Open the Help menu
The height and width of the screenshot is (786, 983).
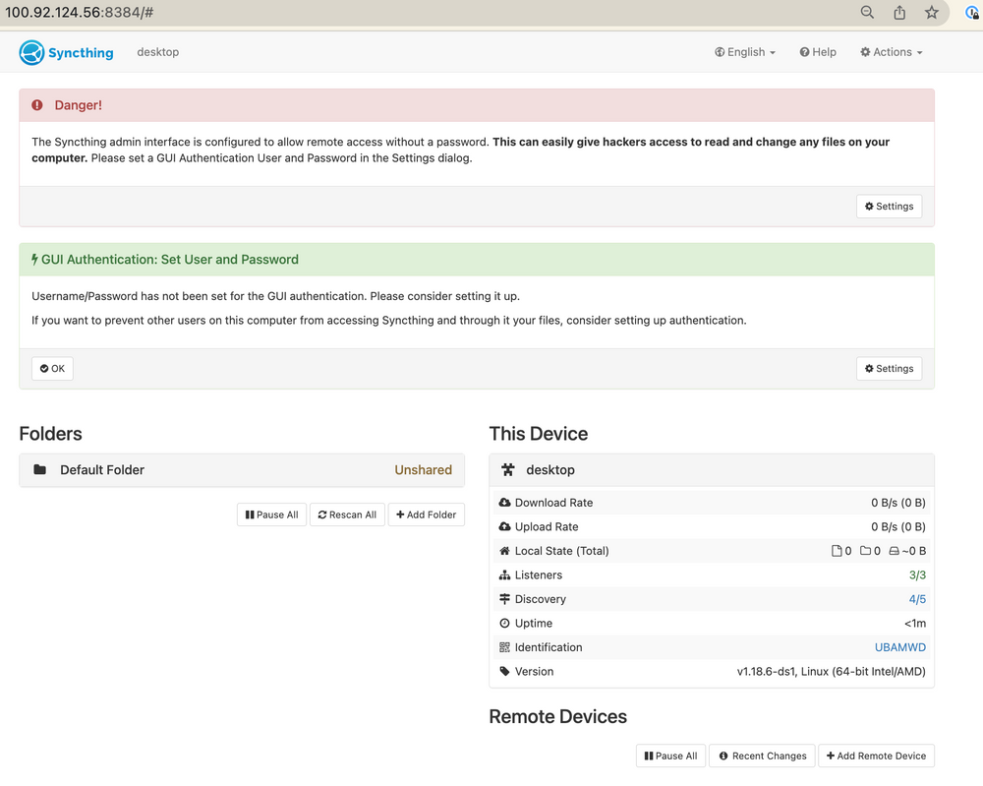point(818,52)
